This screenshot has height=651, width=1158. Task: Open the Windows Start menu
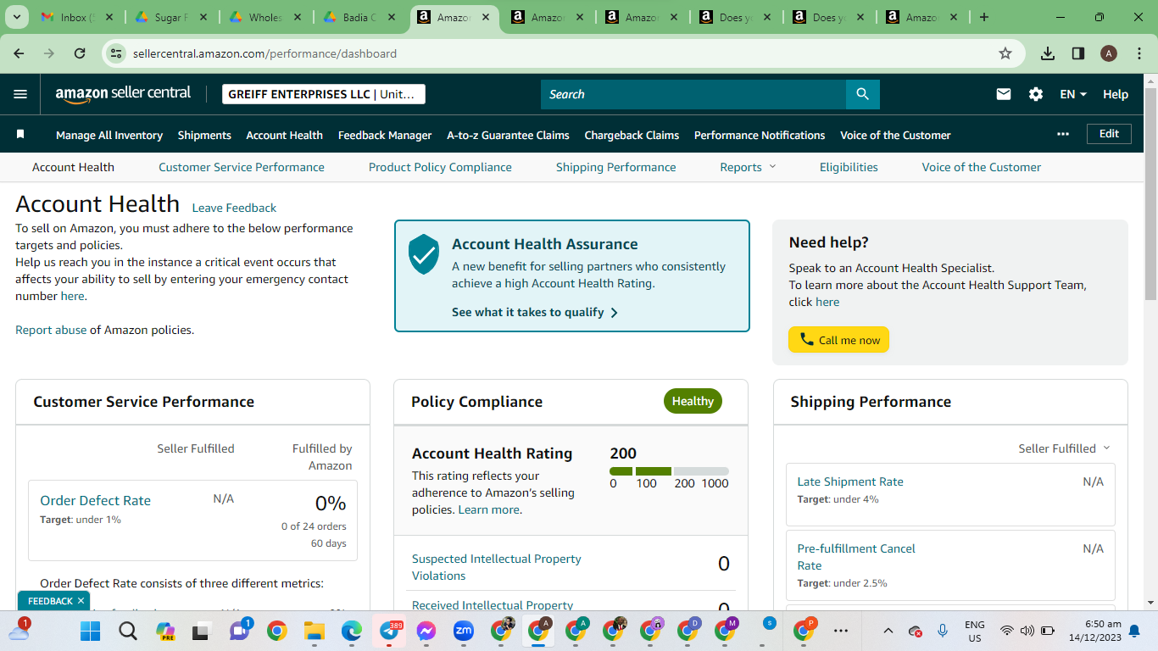click(90, 631)
